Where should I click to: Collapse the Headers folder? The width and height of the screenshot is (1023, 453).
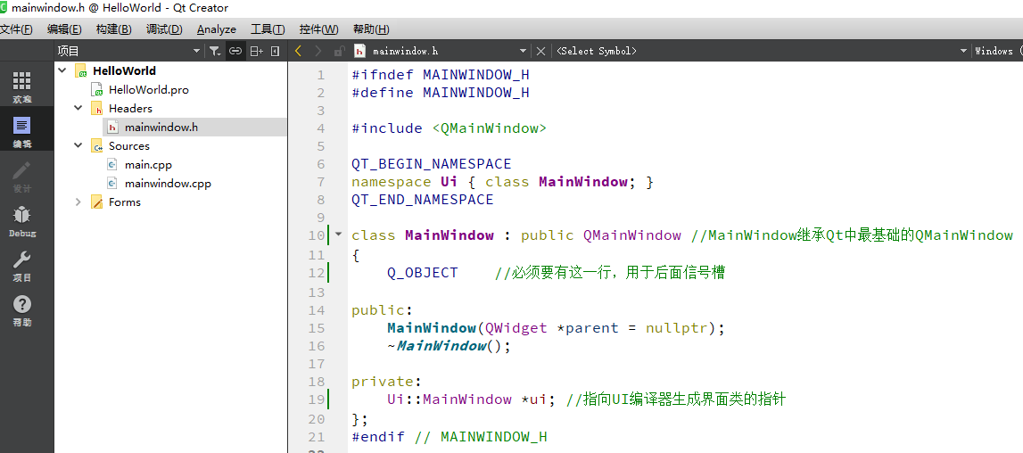point(78,109)
